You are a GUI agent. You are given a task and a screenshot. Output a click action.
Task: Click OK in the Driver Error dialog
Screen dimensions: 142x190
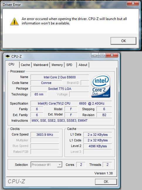(x=124, y=41)
